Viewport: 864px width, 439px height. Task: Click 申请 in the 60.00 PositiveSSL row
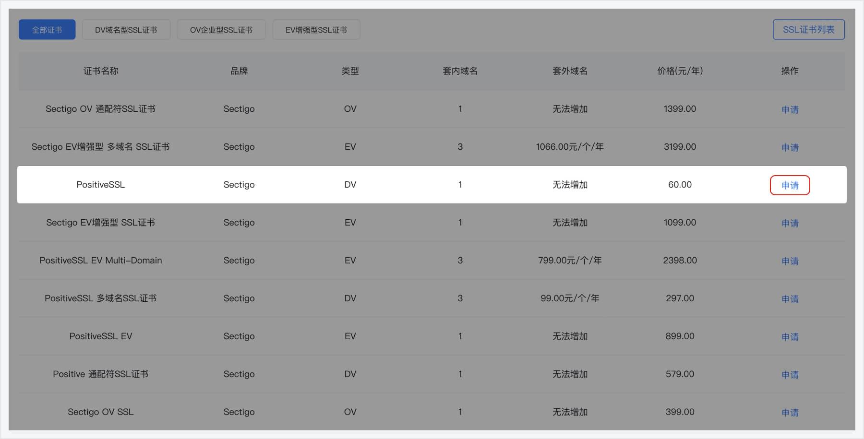pos(790,185)
